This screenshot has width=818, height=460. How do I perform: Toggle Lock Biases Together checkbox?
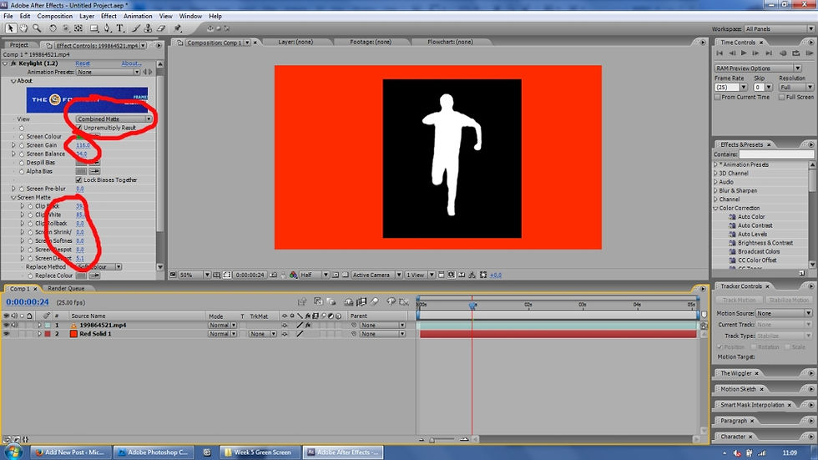(79, 180)
